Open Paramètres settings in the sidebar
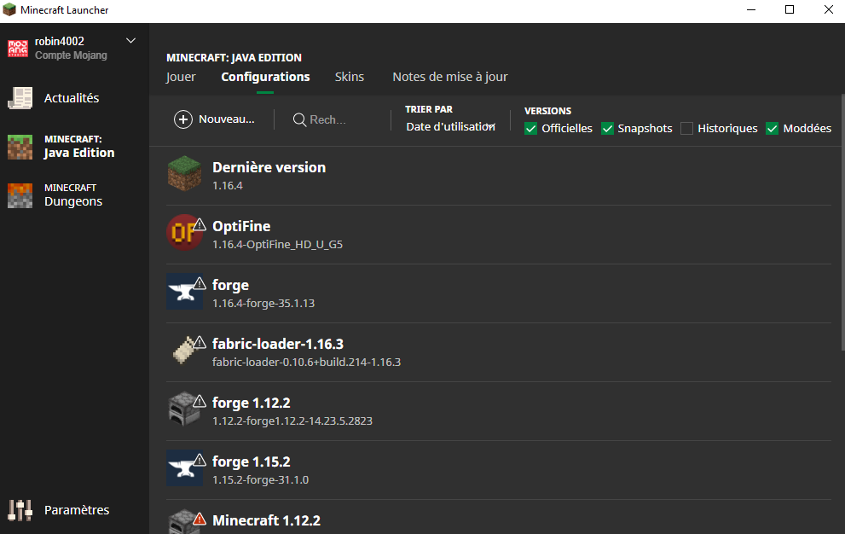The image size is (845, 534). tap(77, 510)
